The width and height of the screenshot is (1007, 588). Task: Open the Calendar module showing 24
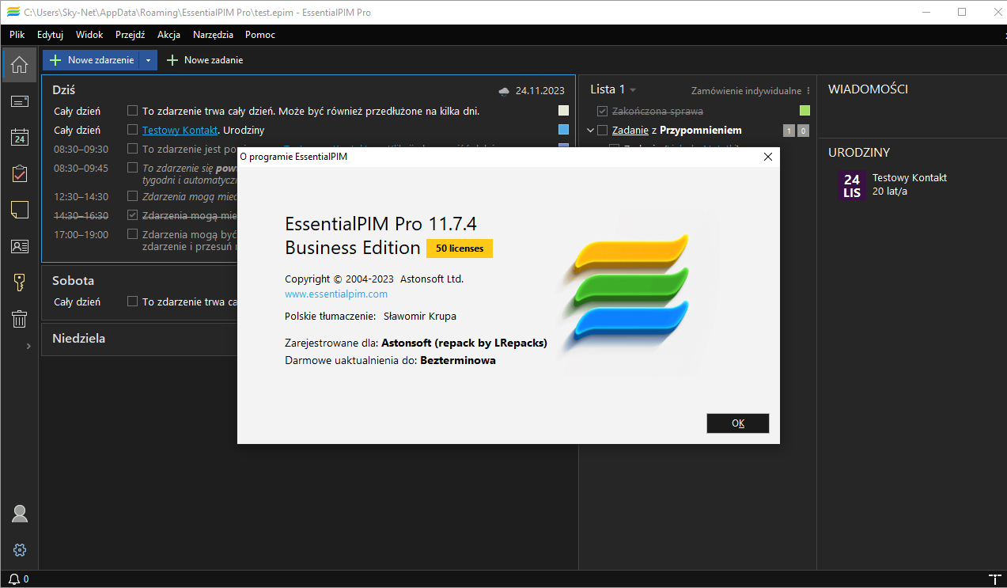[20, 138]
